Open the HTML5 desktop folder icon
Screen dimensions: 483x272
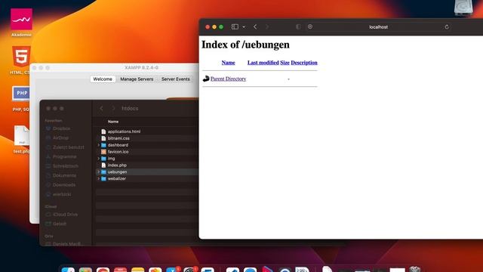[21, 56]
